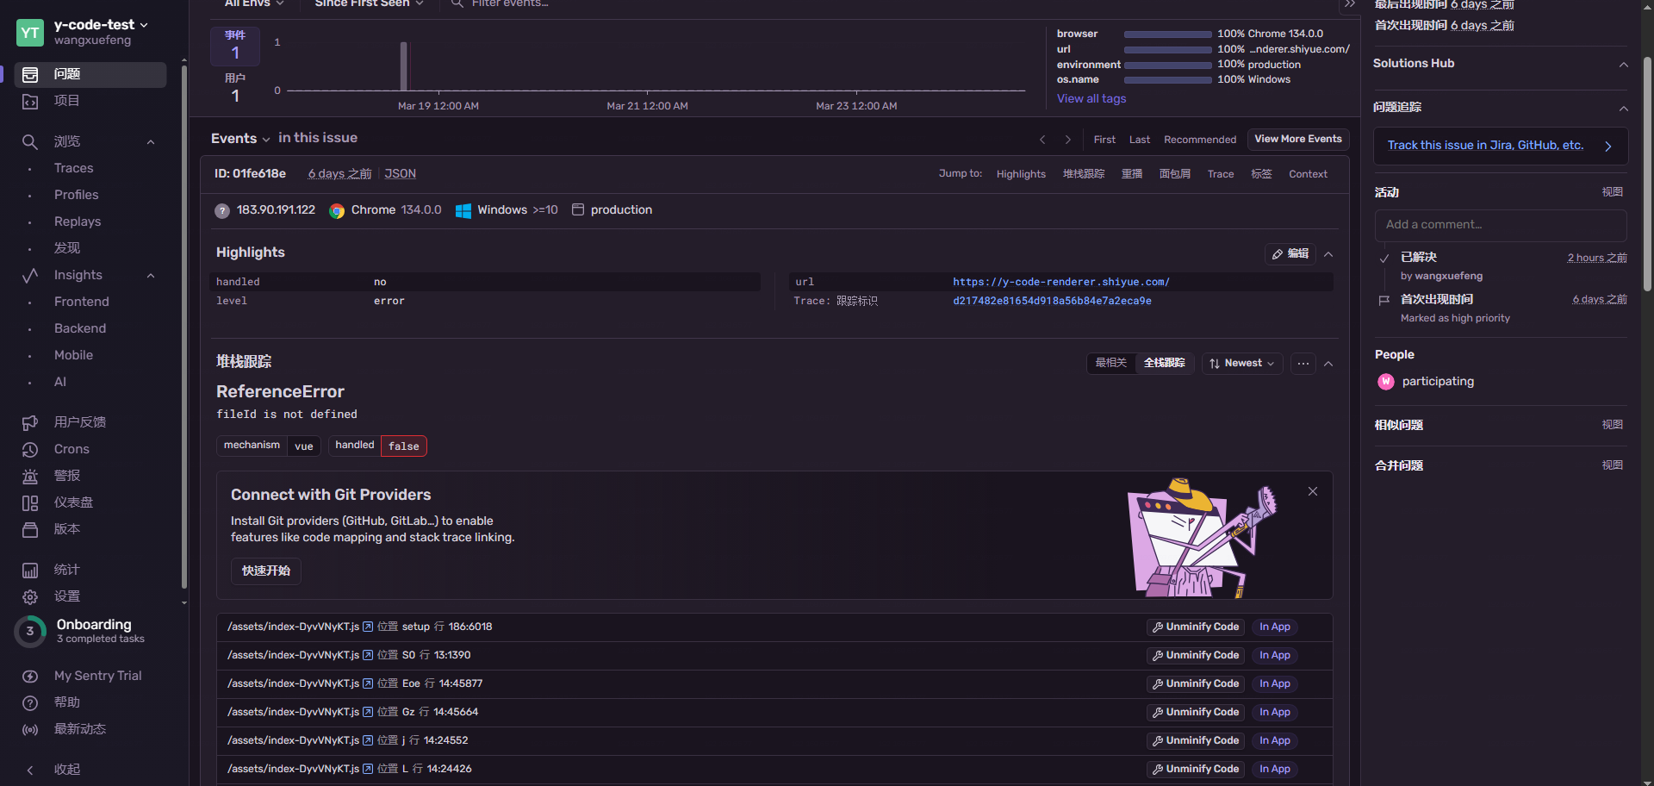
Task: Open the Crons sidebar clock icon
Action: tap(30, 449)
